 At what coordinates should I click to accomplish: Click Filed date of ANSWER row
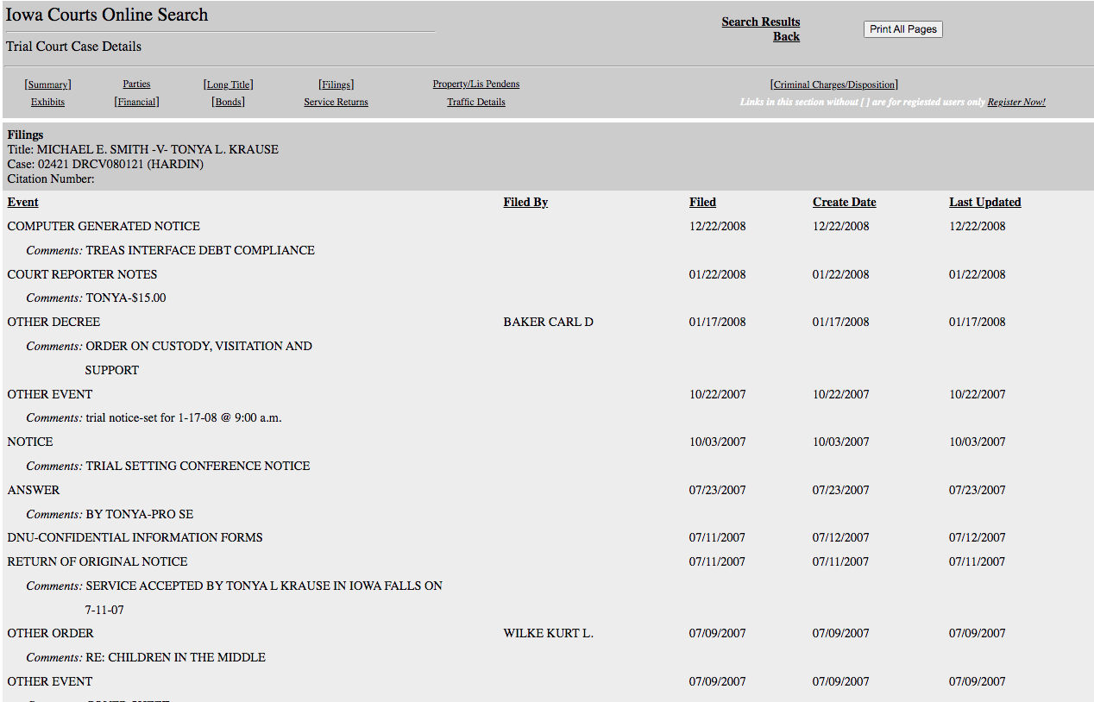pyautogui.click(x=718, y=490)
